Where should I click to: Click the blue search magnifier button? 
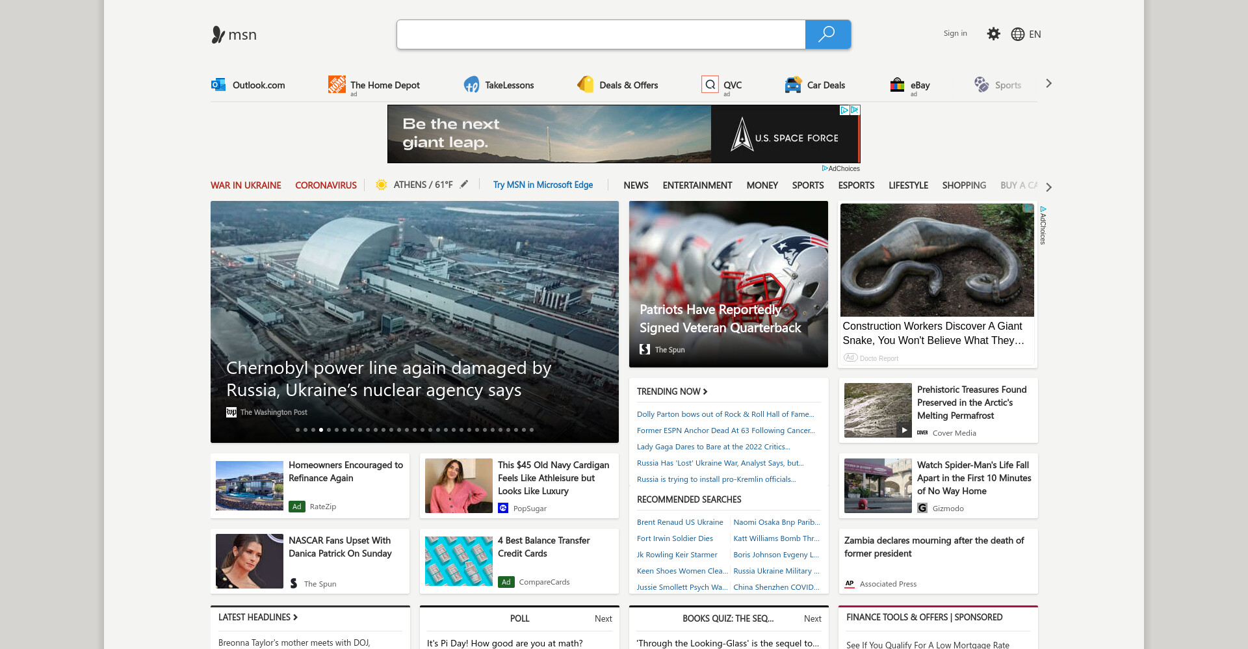(827, 34)
